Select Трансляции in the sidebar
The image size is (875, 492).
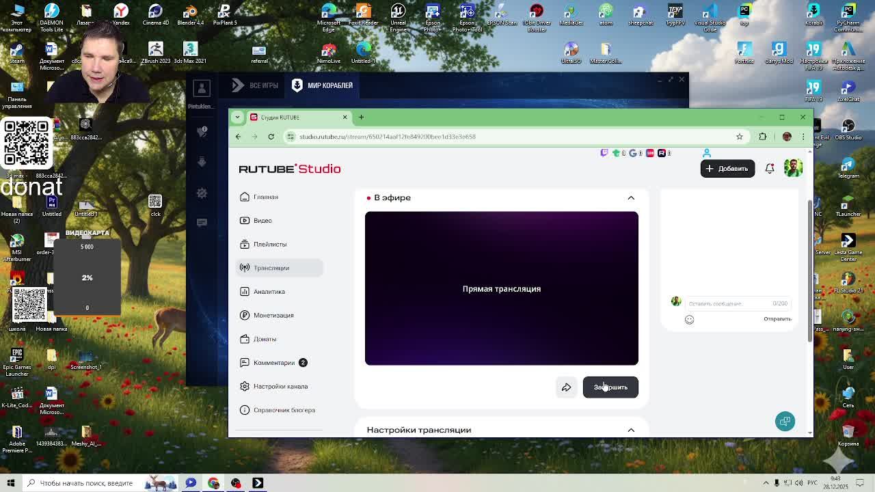click(x=279, y=268)
